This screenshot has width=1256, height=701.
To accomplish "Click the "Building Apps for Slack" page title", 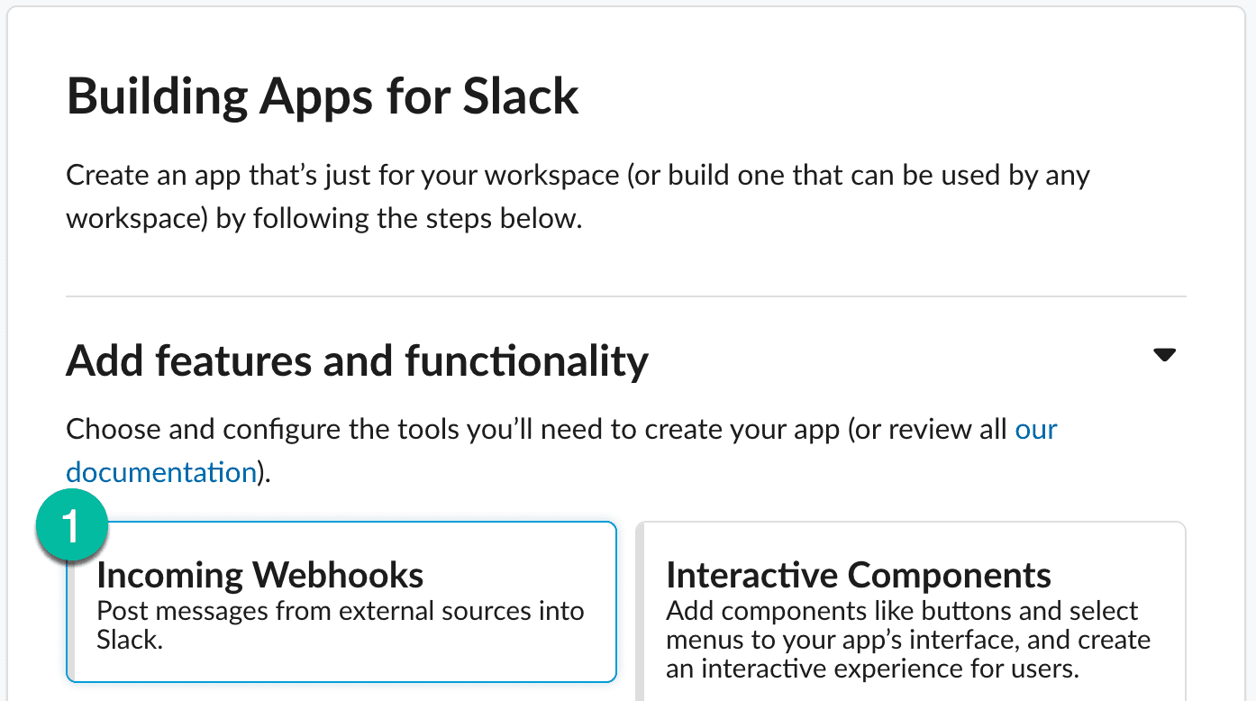I will pyautogui.click(x=323, y=96).
